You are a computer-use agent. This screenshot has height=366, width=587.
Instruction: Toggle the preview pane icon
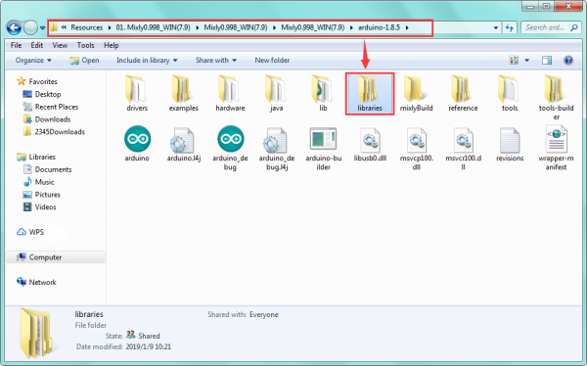tap(547, 61)
